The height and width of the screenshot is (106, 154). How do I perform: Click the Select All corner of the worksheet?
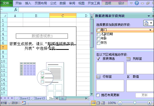[x=4, y=15]
